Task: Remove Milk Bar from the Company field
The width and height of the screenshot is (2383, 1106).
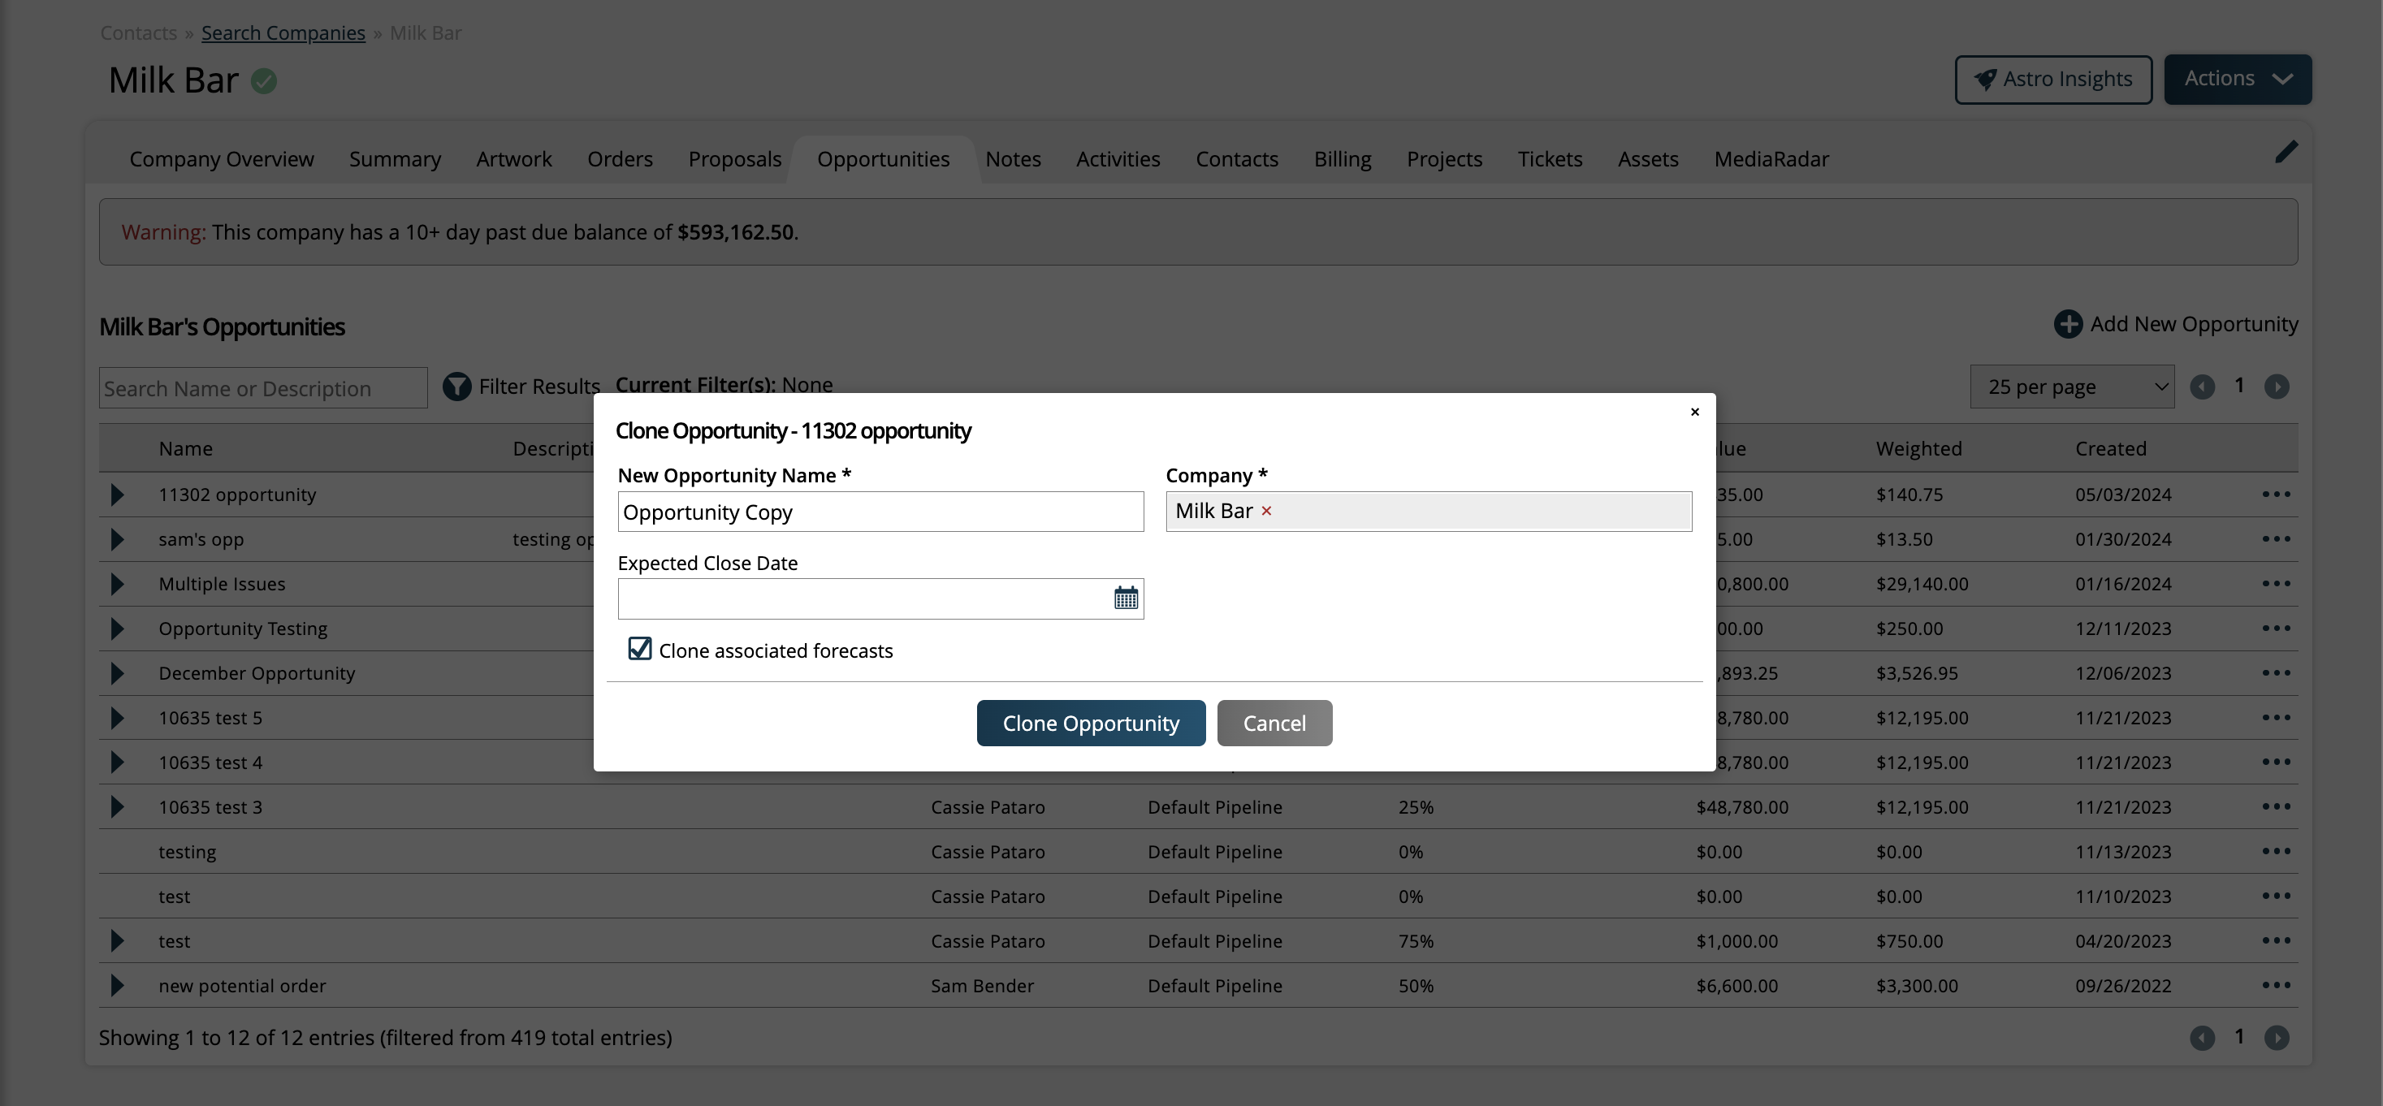Action: [1266, 512]
